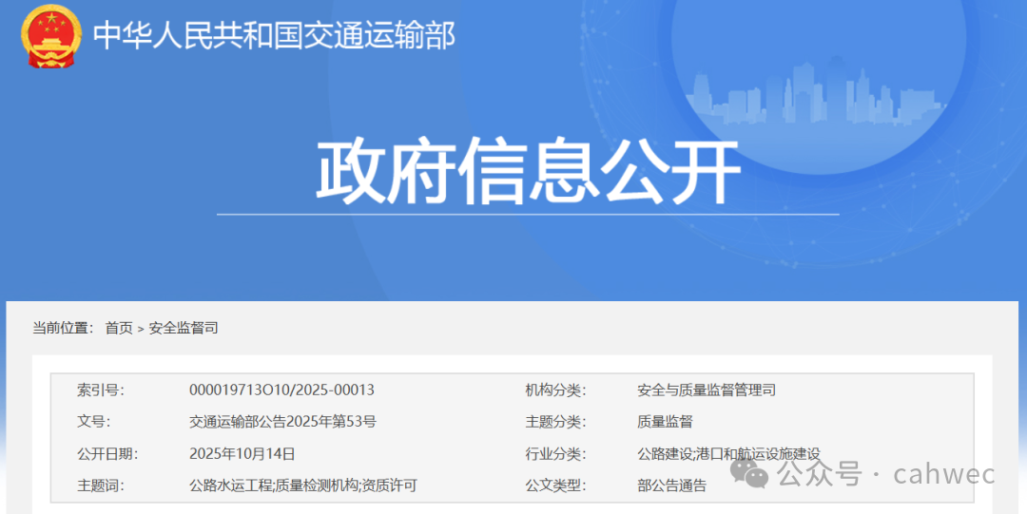Click the 质量监督 subject category value
This screenshot has height=514, width=1027.
tap(665, 422)
